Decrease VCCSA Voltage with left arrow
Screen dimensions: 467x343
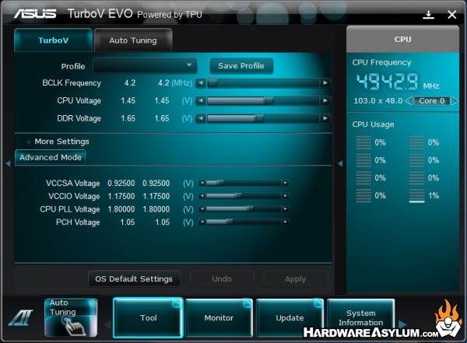tap(202, 183)
